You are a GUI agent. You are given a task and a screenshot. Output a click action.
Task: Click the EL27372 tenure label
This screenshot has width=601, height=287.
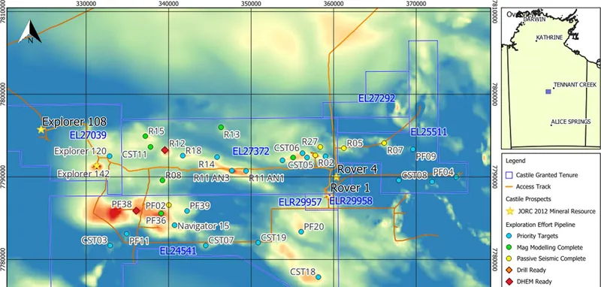(x=251, y=152)
